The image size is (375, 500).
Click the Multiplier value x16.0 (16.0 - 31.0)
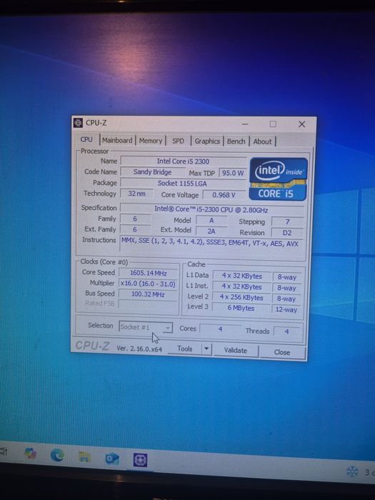tap(148, 284)
